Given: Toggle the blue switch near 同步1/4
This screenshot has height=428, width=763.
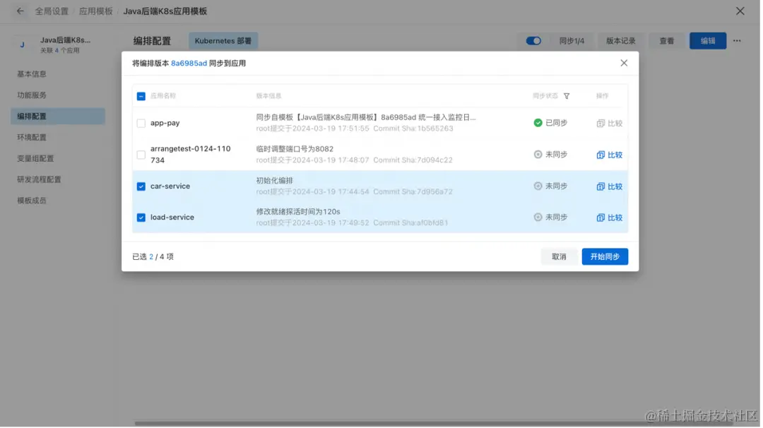Looking at the screenshot, I should pyautogui.click(x=534, y=41).
